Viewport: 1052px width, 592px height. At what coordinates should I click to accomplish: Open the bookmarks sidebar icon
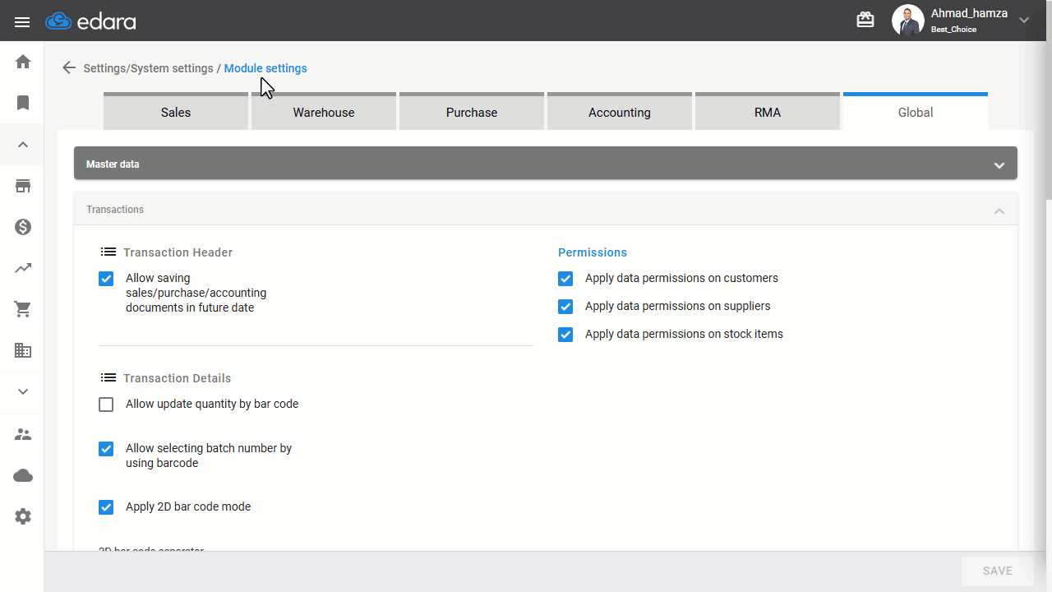click(x=23, y=103)
